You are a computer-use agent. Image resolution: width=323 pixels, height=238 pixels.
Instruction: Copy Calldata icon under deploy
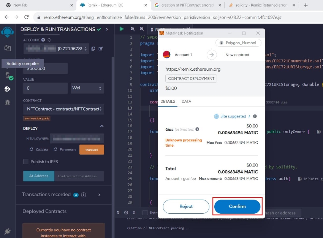coord(31,149)
